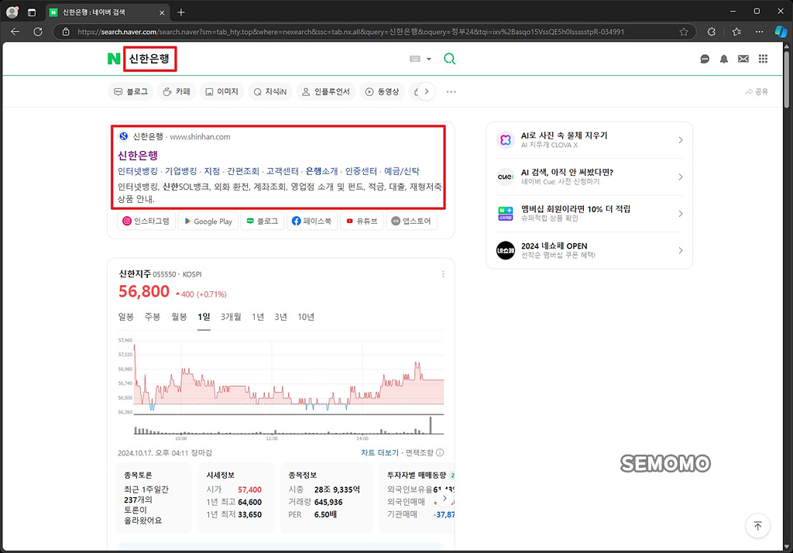Show more tabs with the right chevron
793x553 pixels.
click(x=427, y=91)
